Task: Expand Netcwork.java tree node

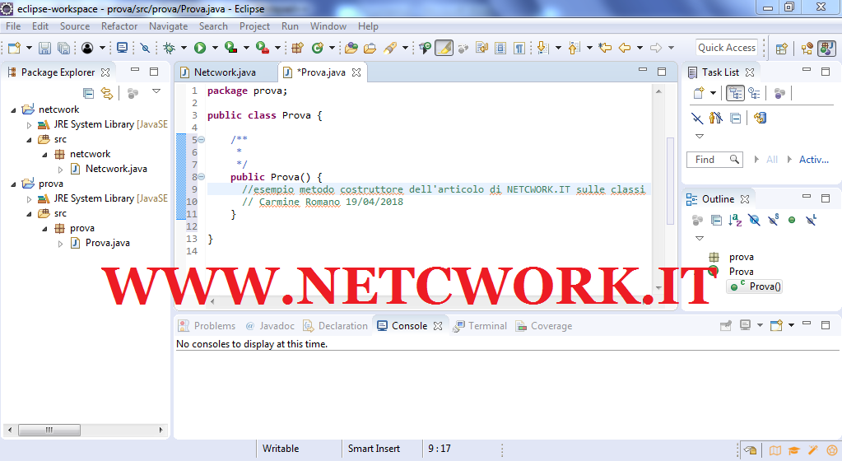Action: click(60, 170)
